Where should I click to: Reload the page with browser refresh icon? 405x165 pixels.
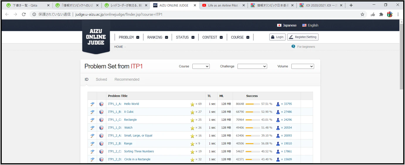click(24, 14)
